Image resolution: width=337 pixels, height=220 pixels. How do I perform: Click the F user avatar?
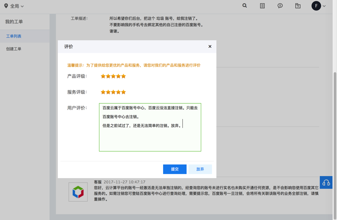pos(316,6)
